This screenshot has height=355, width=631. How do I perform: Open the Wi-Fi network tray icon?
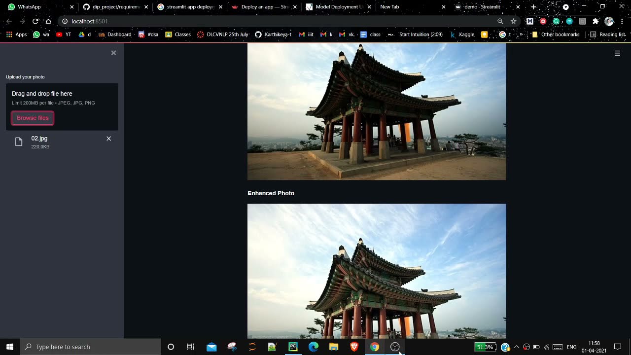point(546,347)
